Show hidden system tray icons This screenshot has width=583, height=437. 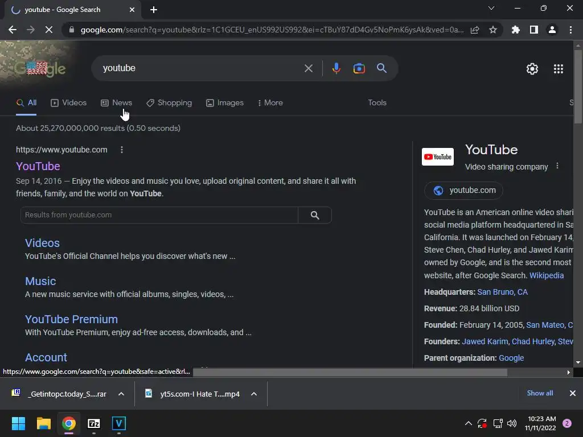click(469, 423)
